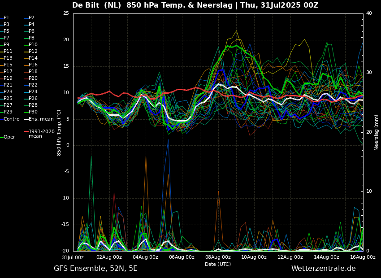Click the 08Aug 00z date axis label

click(218, 257)
